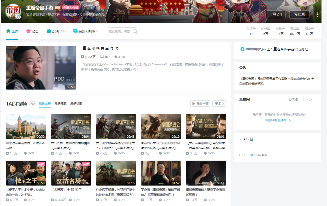Screen dimensions: 327x206
Task: Toggle the 已关注 follow button in banner
Action: pyautogui.click(x=275, y=15)
